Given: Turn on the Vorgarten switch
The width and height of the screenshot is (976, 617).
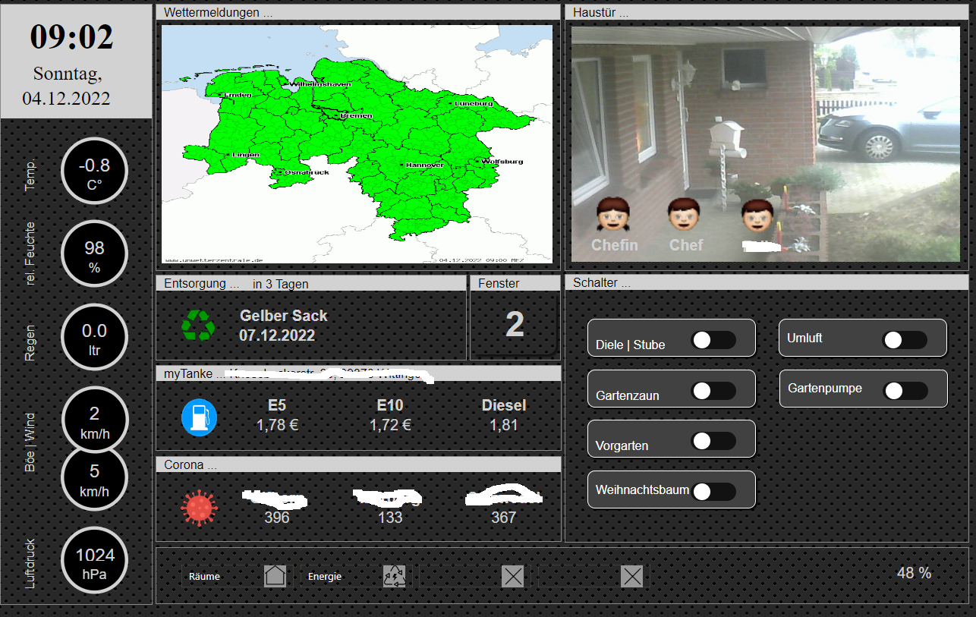Looking at the screenshot, I should [713, 441].
